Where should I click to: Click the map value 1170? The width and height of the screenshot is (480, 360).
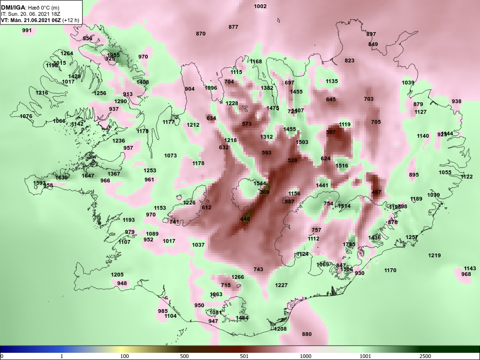coord(390,270)
